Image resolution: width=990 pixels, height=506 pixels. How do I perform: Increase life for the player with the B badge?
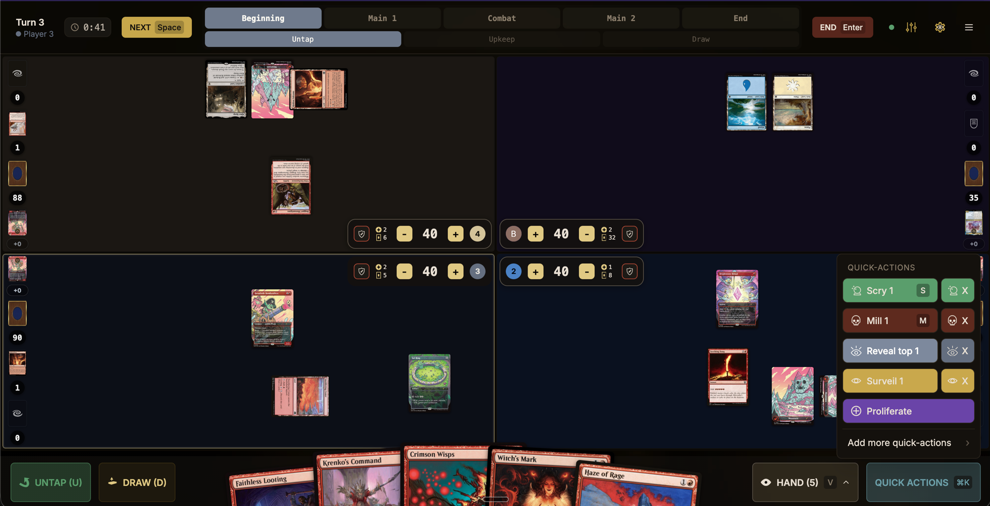coord(536,234)
